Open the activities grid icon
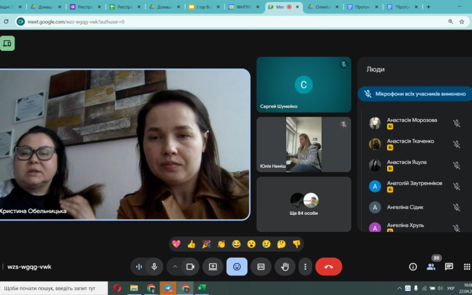472x295 pixels. (x=467, y=267)
